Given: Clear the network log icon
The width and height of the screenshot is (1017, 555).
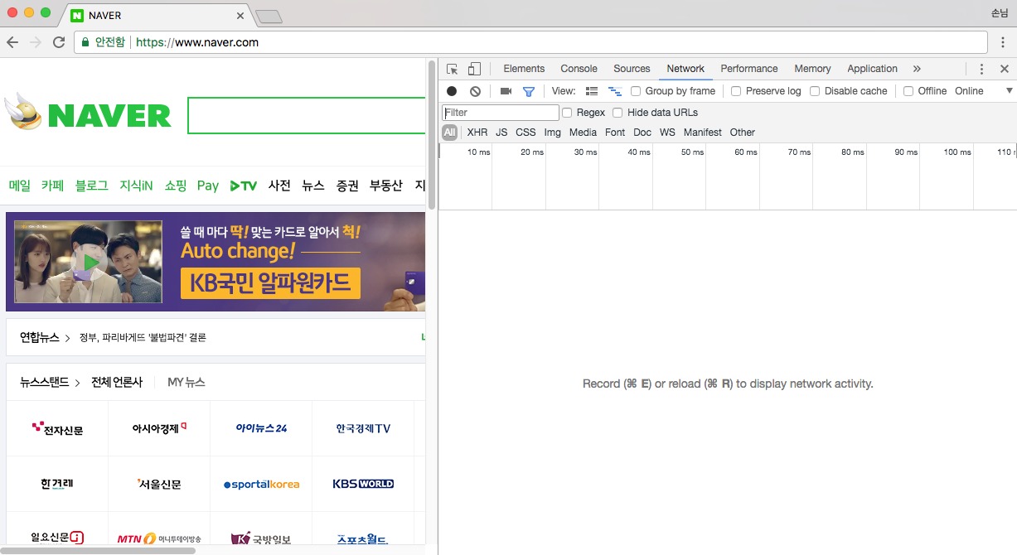Looking at the screenshot, I should (475, 91).
